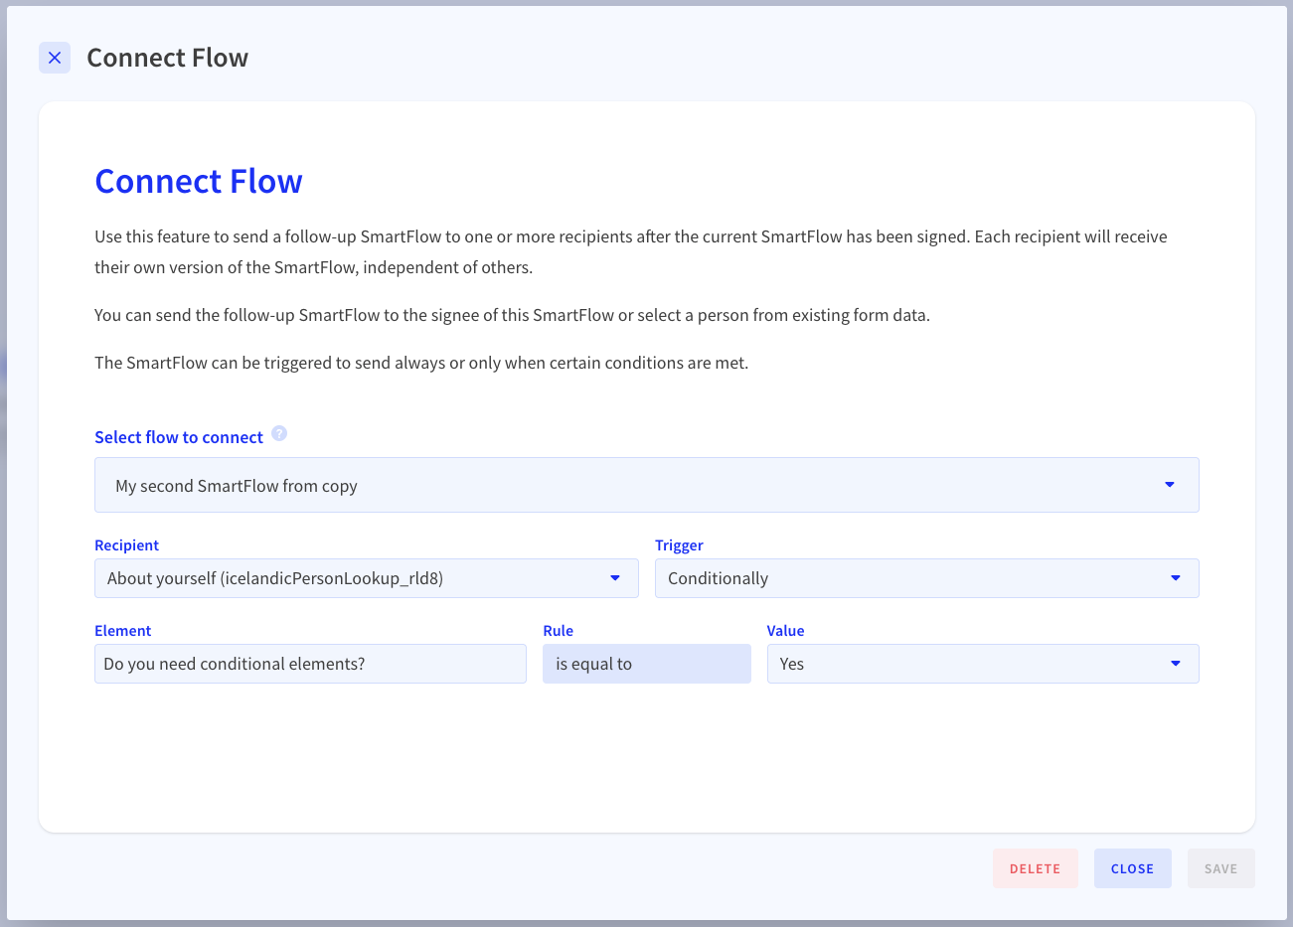Screen dimensions: 1293x927
Task: Click the X close icon beside Connect Flow
Action: click(x=55, y=58)
